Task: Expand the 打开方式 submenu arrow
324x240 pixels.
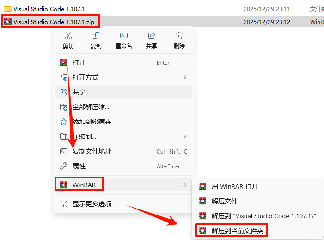Action: [x=185, y=77]
